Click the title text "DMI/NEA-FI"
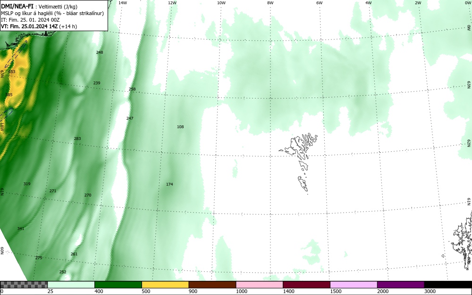 click(x=17, y=6)
